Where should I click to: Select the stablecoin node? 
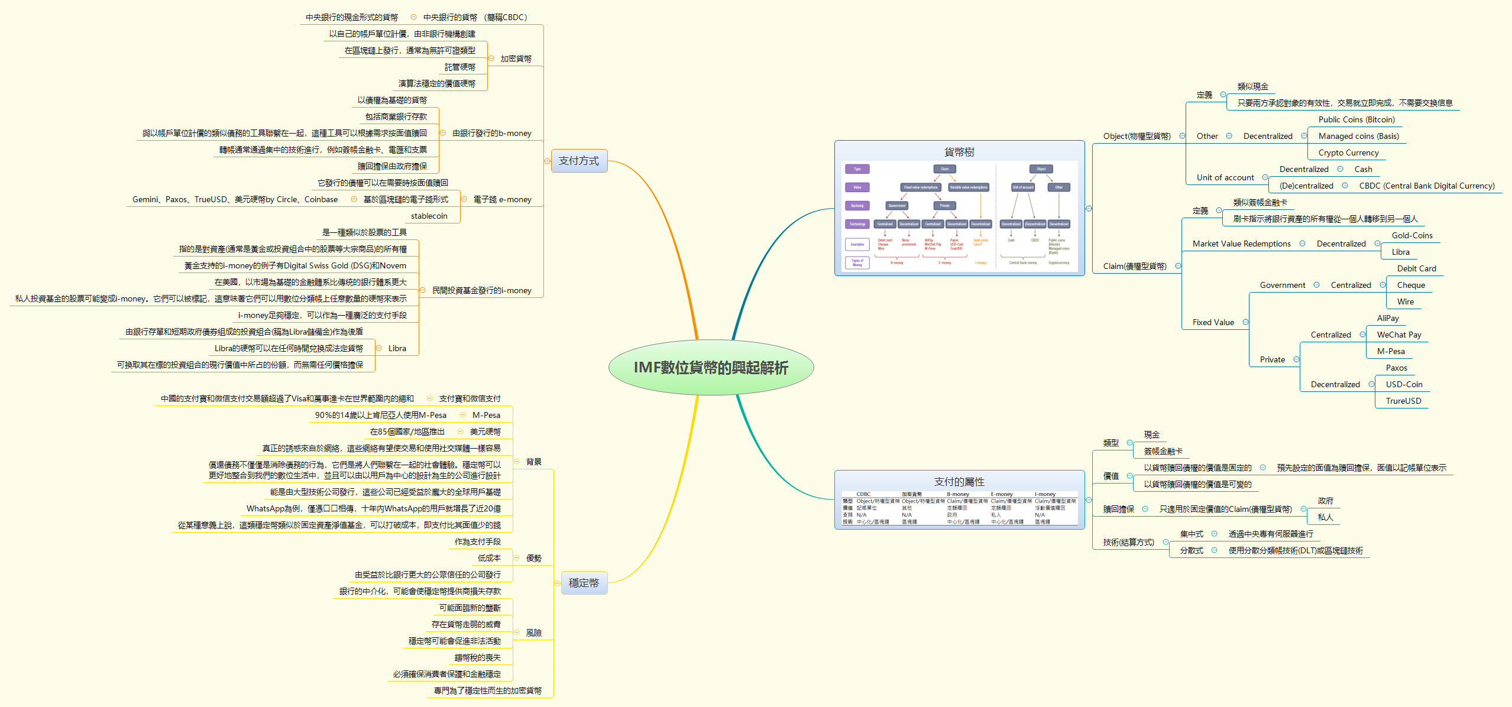(430, 216)
